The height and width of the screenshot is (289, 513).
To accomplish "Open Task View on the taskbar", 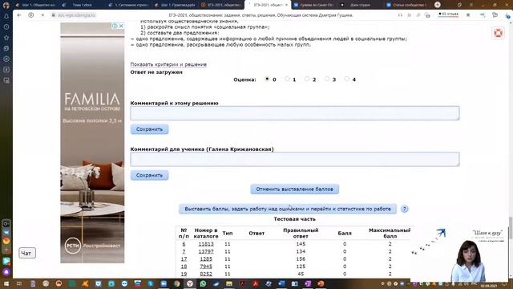I will click(19, 283).
